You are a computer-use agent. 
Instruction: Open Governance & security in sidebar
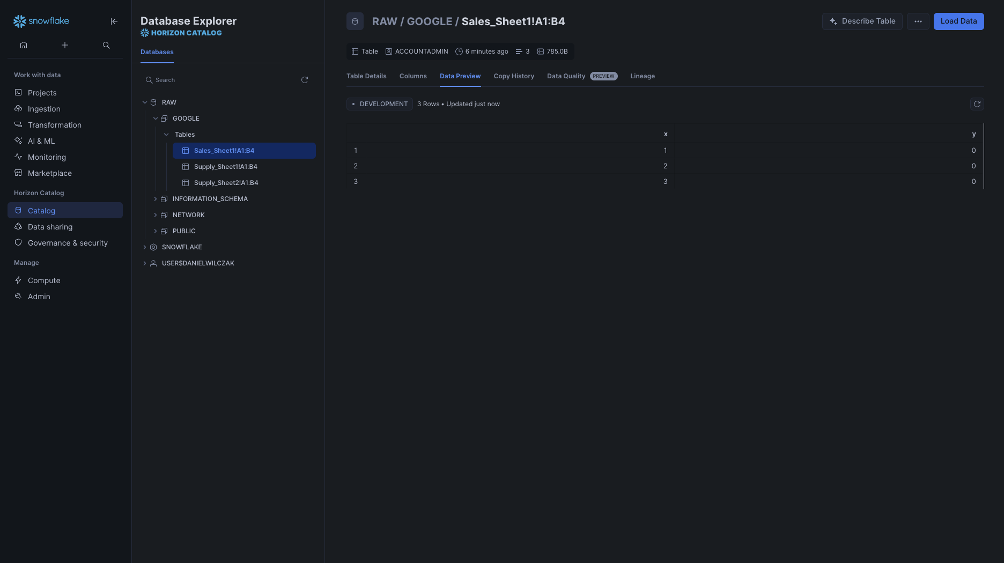(x=68, y=243)
